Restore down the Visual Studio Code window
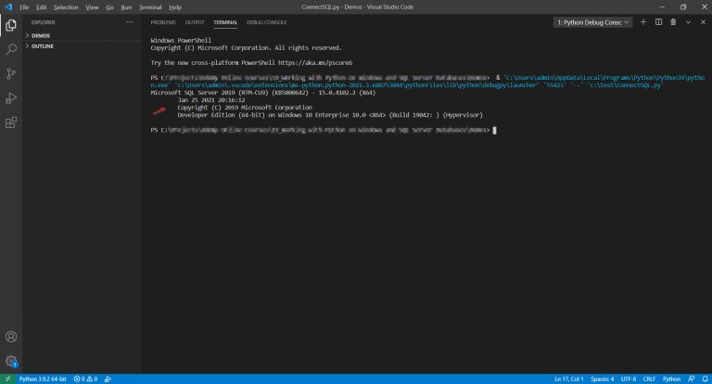712x384 pixels. coord(683,6)
